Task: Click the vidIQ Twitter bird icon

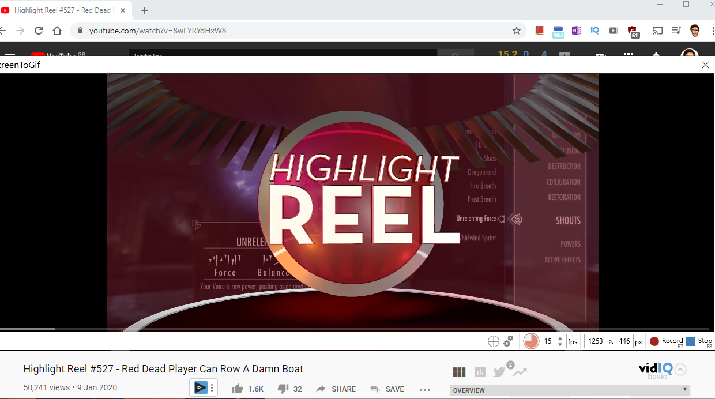Action: point(499,372)
